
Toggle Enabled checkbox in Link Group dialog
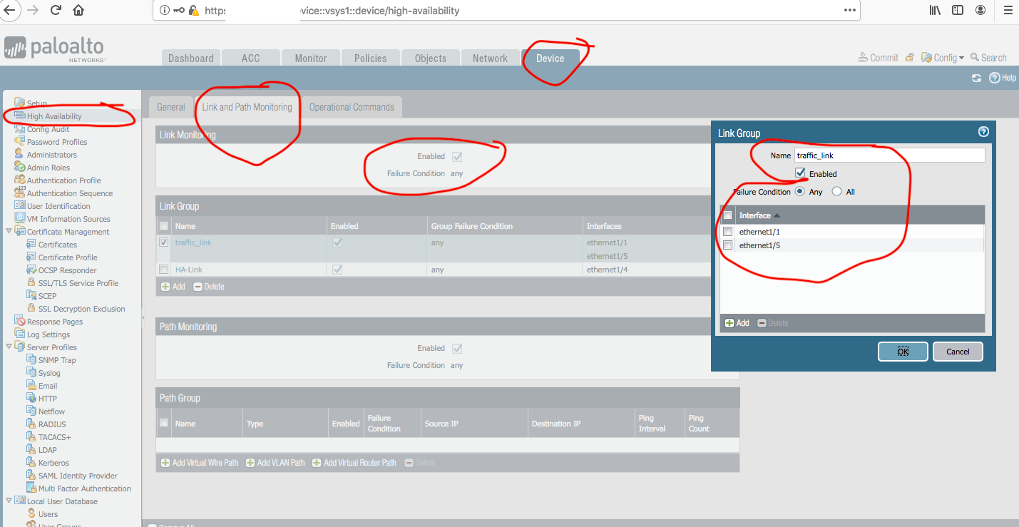801,173
